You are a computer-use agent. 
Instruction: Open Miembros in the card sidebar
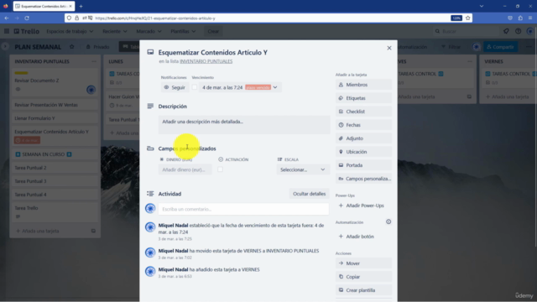pos(363,85)
